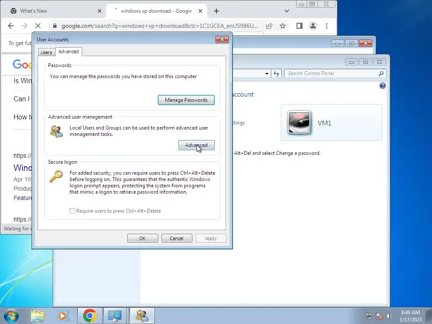Screen dimensions: 432x324
Task: Click the Secure logon key icon
Action: pyautogui.click(x=56, y=176)
